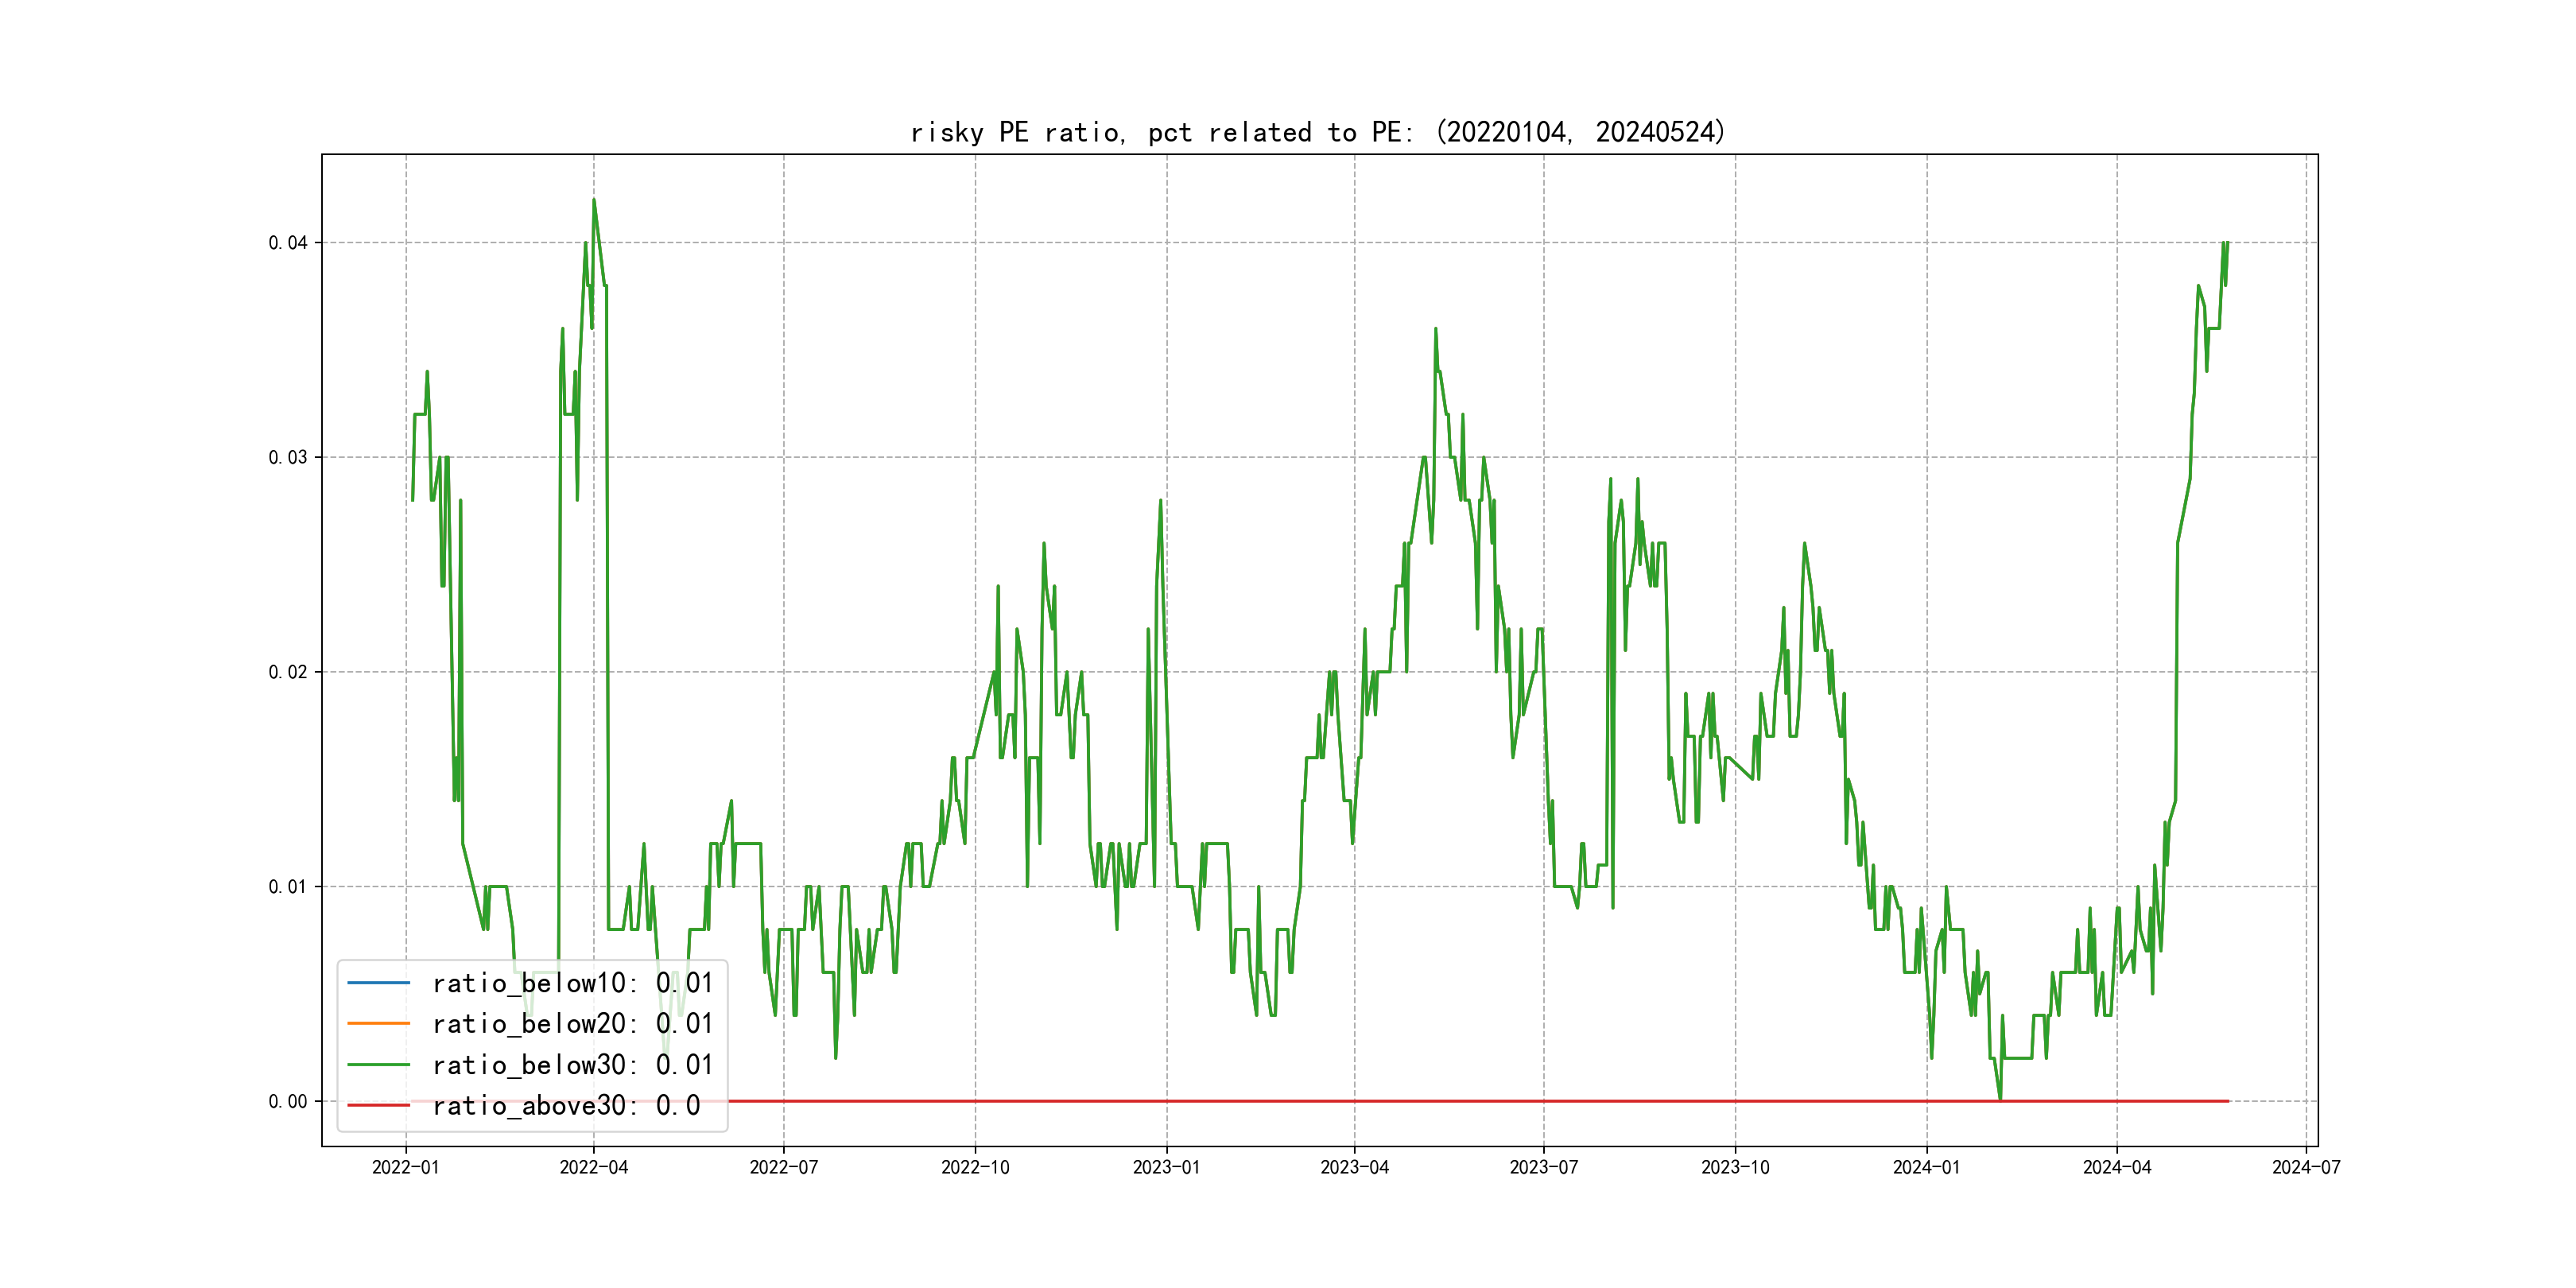
Task: Click the 2023-01 x-axis tick label
Action: tap(1166, 1167)
